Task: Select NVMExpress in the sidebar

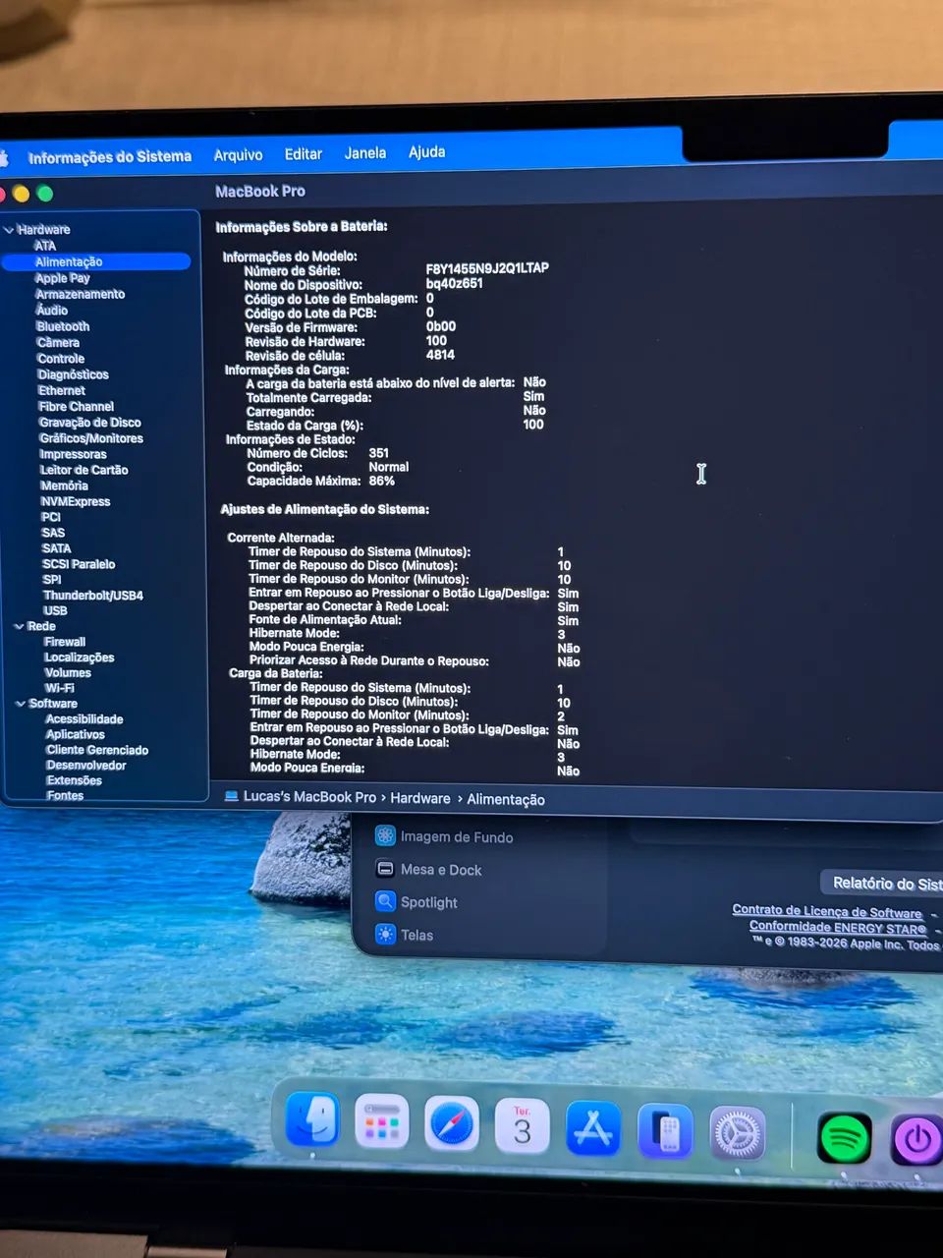Action: pyautogui.click(x=76, y=501)
